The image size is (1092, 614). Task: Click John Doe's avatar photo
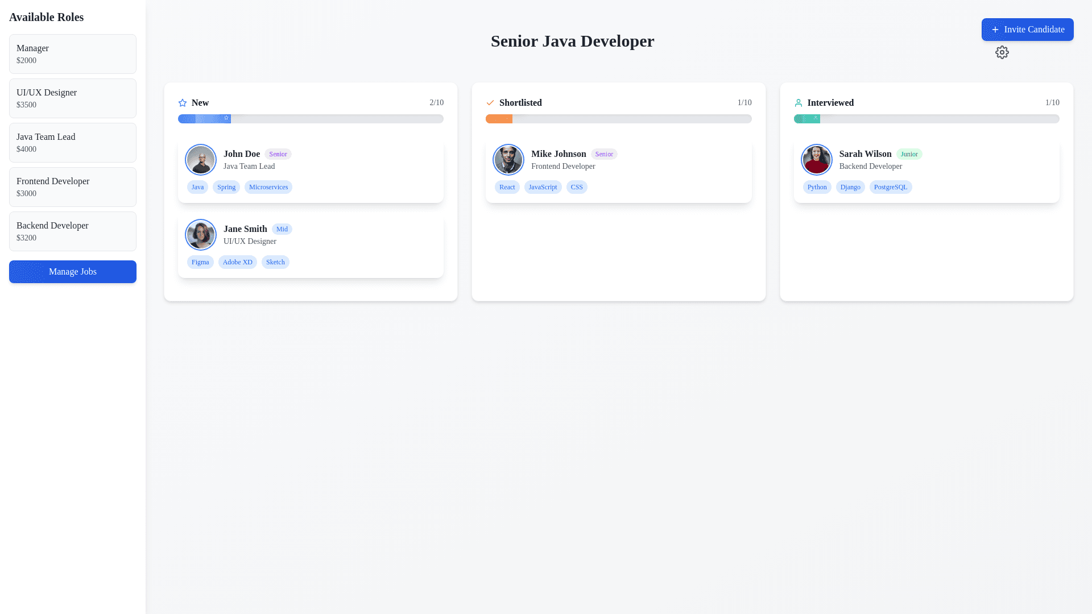[x=201, y=160]
